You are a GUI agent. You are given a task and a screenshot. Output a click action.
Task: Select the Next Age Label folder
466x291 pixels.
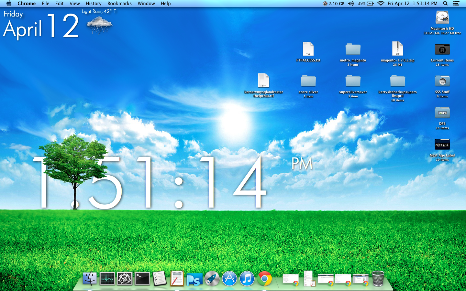(442, 144)
